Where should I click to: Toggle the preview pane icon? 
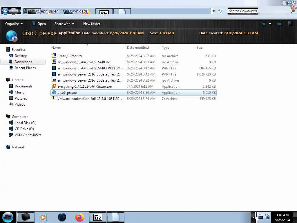point(280,24)
